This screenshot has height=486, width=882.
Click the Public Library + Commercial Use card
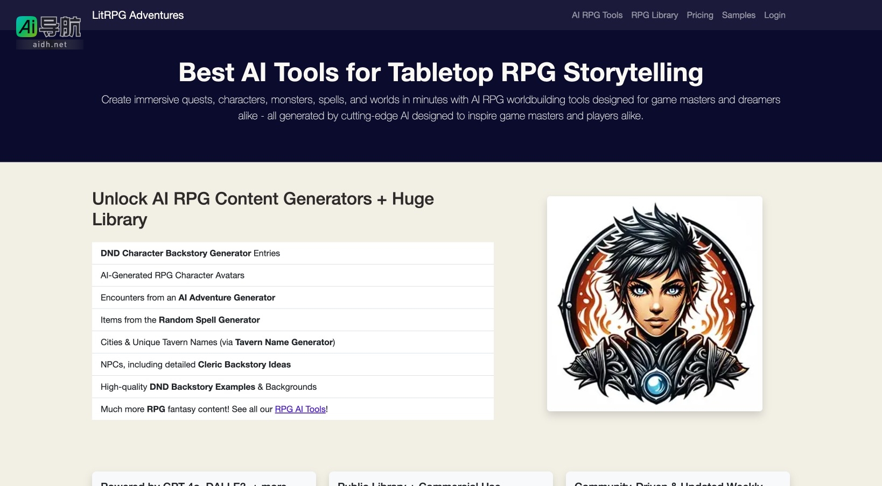440,480
